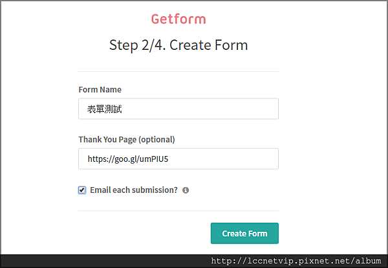The height and width of the screenshot is (268, 388).
Task: Click the https://goo.gl/umPIU5 text in the field
Action: coord(128,159)
